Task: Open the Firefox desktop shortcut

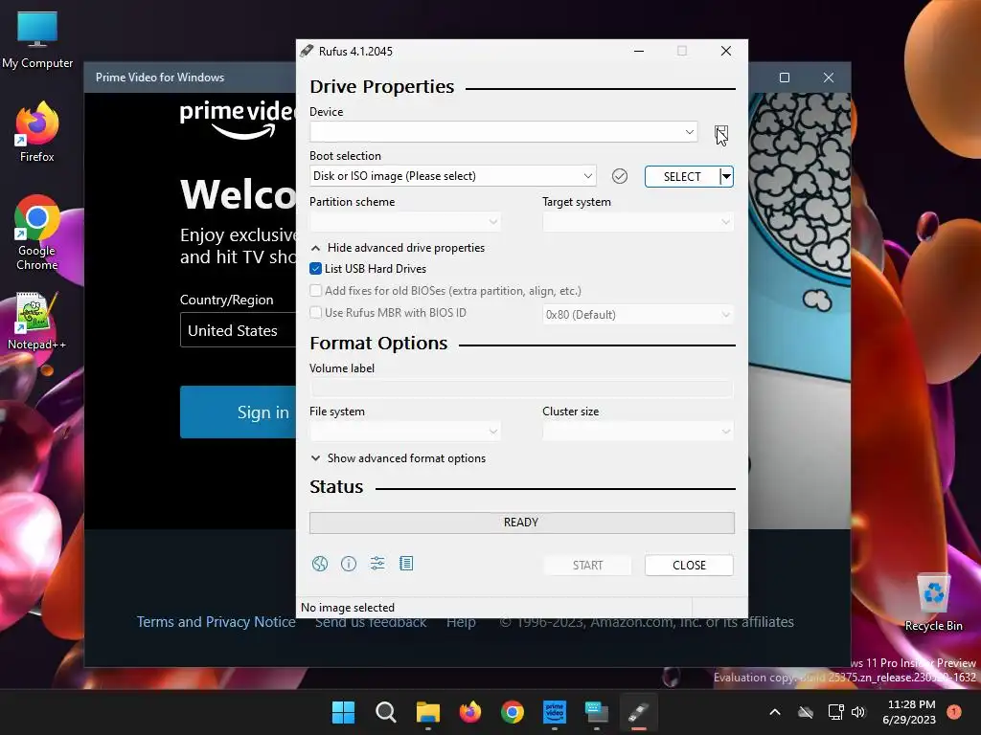Action: [37, 132]
